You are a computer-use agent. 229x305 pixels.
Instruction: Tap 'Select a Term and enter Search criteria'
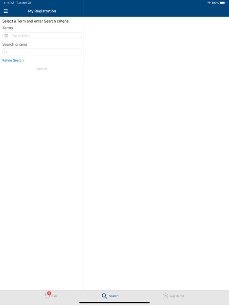coord(35,21)
